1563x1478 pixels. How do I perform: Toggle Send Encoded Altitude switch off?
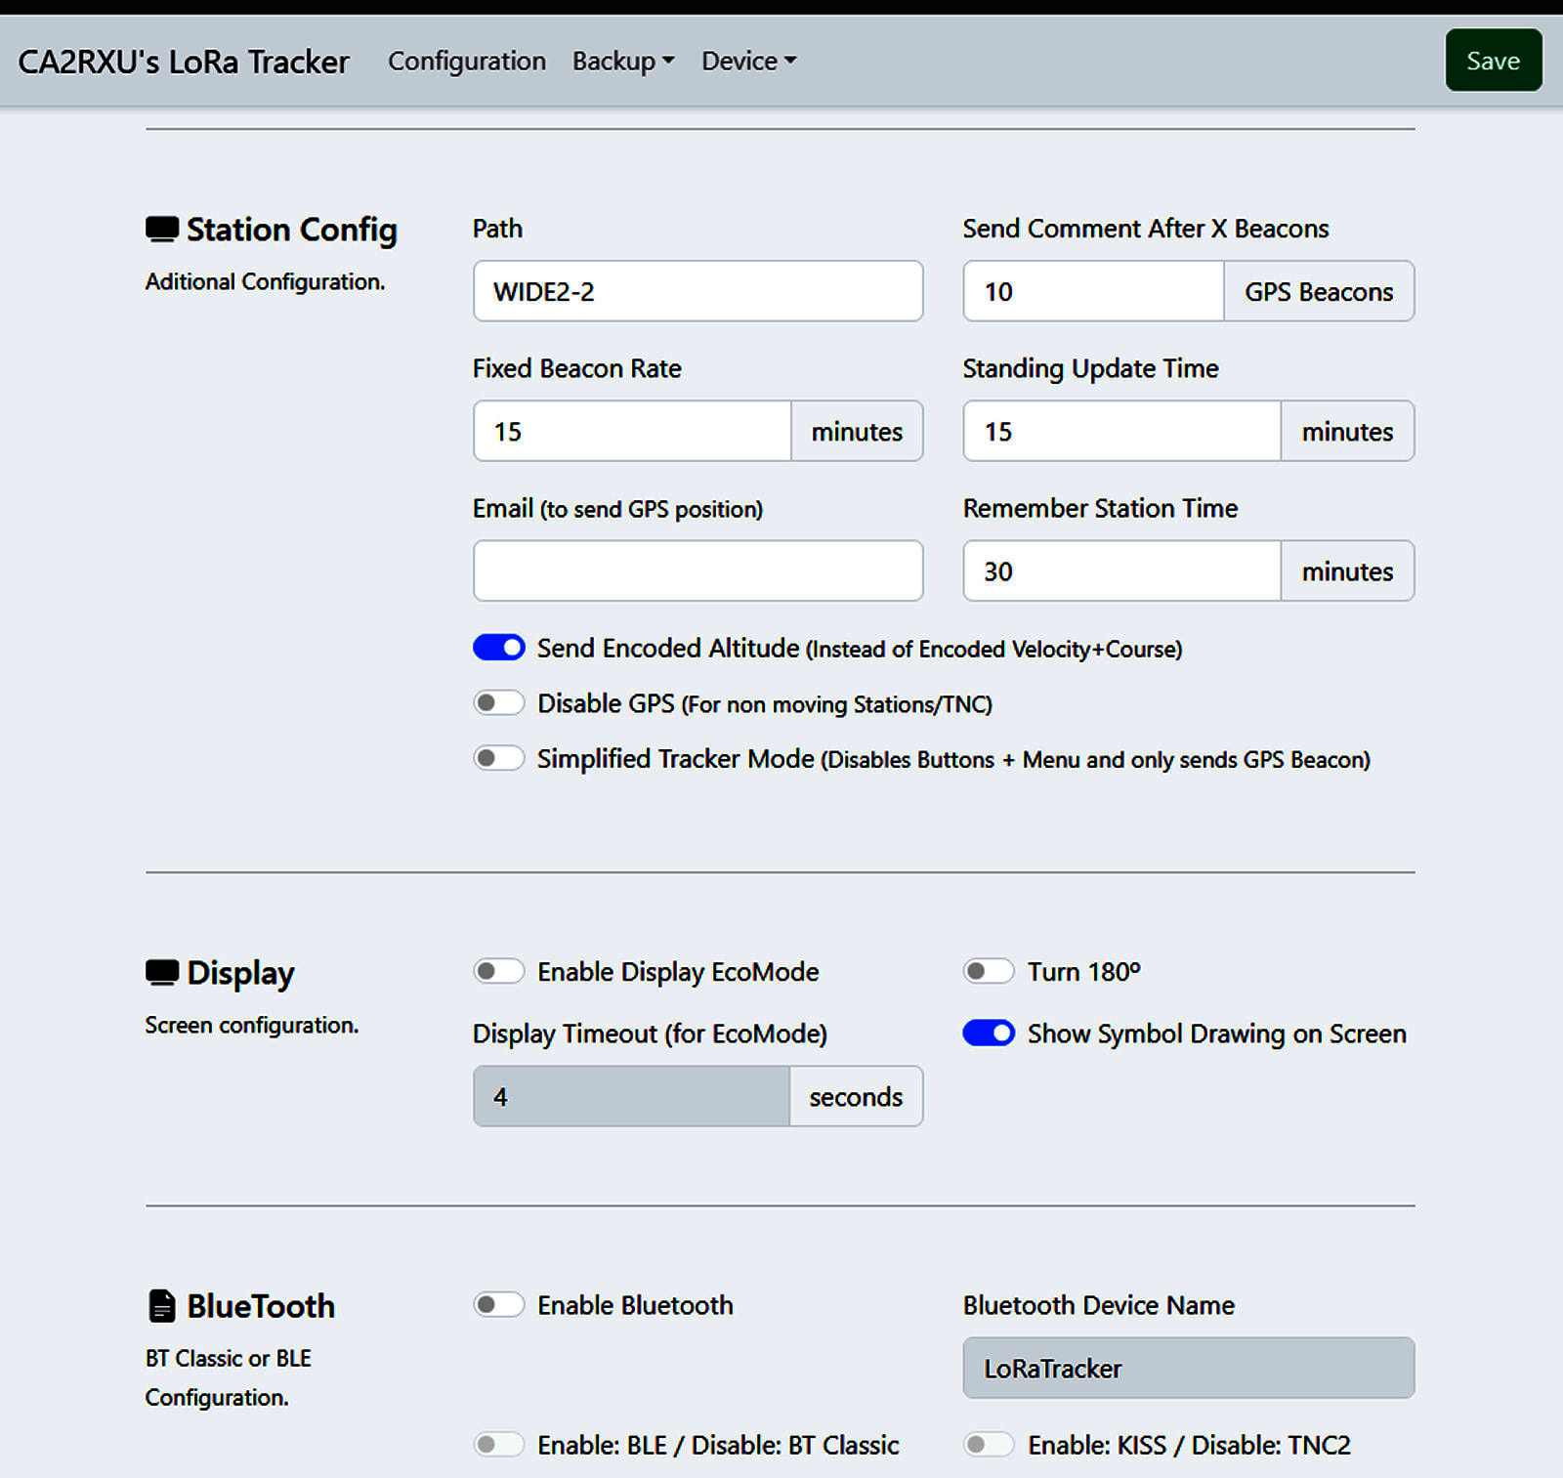(499, 648)
